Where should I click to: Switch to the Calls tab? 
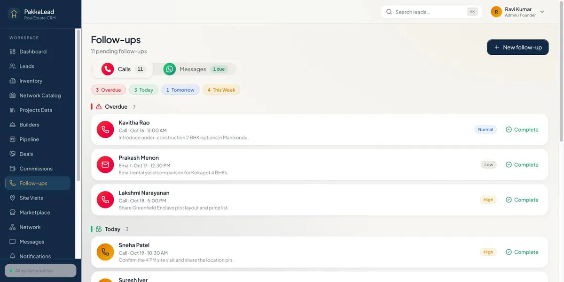coord(123,69)
